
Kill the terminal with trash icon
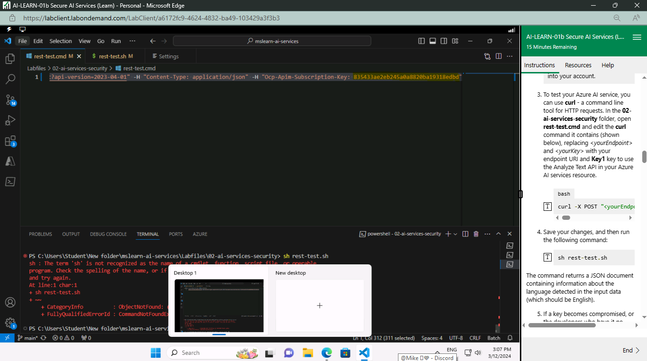[x=476, y=234]
